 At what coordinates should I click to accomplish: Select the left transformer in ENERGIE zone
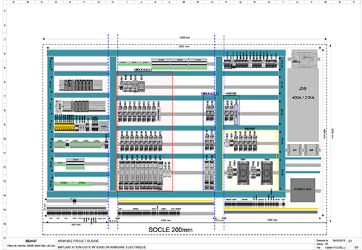tap(244, 172)
